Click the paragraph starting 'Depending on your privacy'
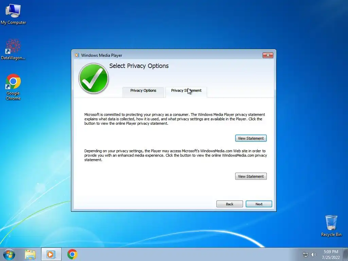Viewport: 348px width, 261px height. [176, 155]
